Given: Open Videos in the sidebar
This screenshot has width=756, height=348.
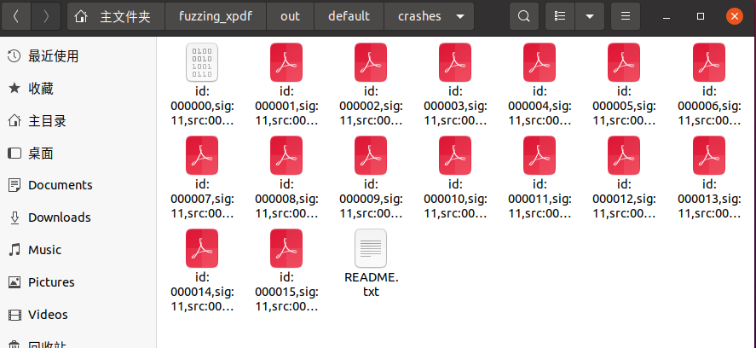Looking at the screenshot, I should (78, 315).
